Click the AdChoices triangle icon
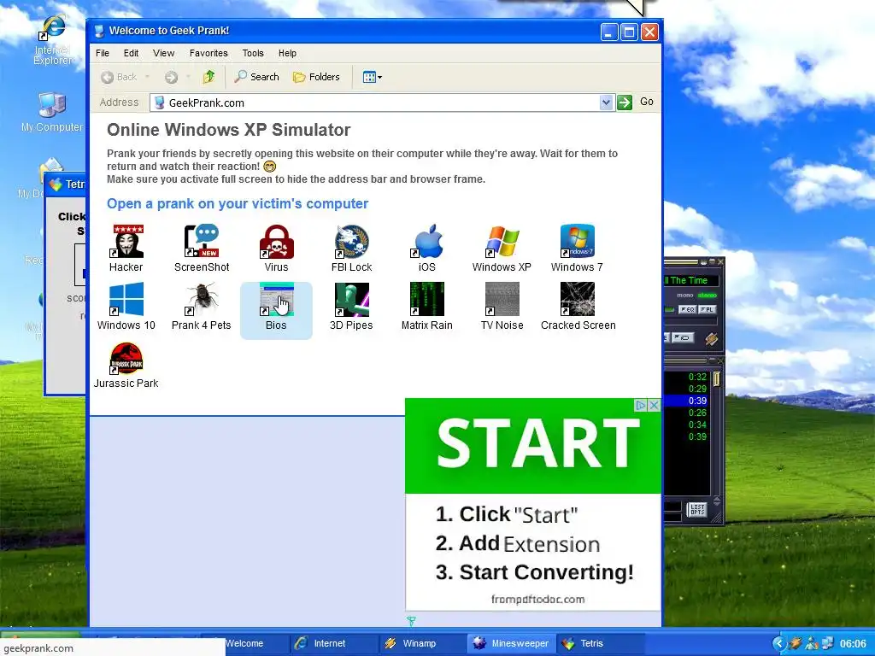 point(641,406)
